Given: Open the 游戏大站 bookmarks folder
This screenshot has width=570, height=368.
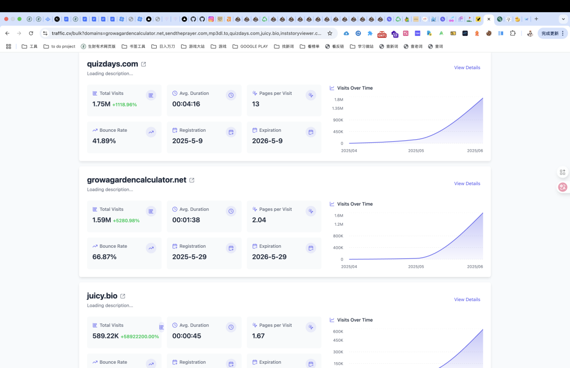Looking at the screenshot, I should pos(193,46).
